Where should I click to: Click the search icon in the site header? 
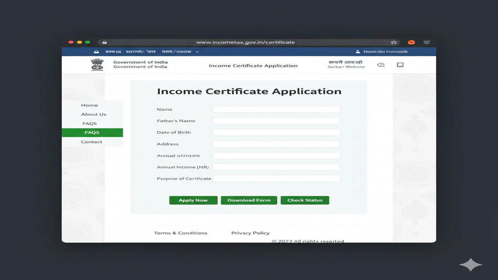pos(381,65)
